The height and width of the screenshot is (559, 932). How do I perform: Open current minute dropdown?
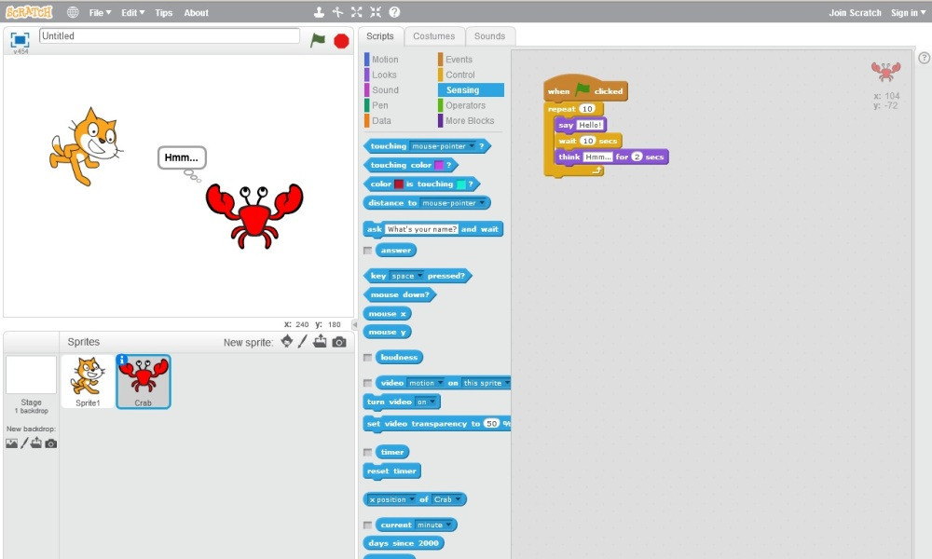click(x=434, y=525)
